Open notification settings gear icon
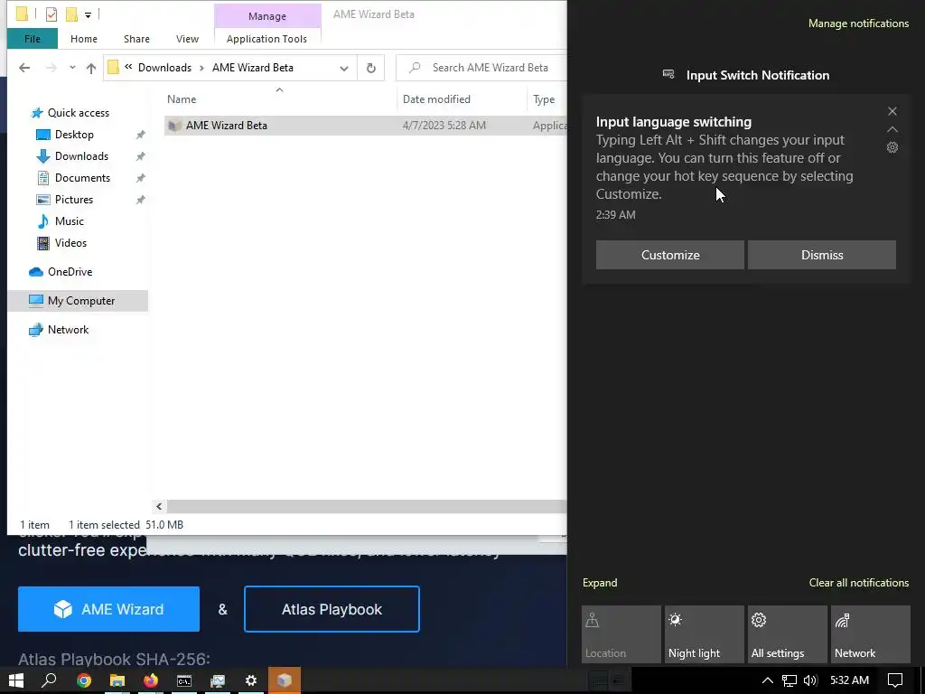 point(892,147)
